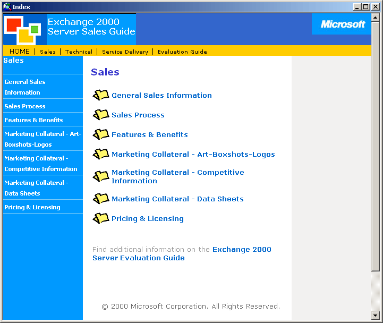Open Marketing Collateral Data Sheets in sidebar
The image size is (383, 323).
36,188
